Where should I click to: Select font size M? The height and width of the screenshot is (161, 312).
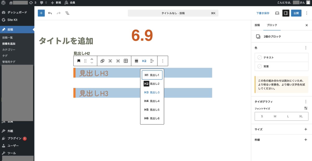pyautogui.click(x=275, y=116)
